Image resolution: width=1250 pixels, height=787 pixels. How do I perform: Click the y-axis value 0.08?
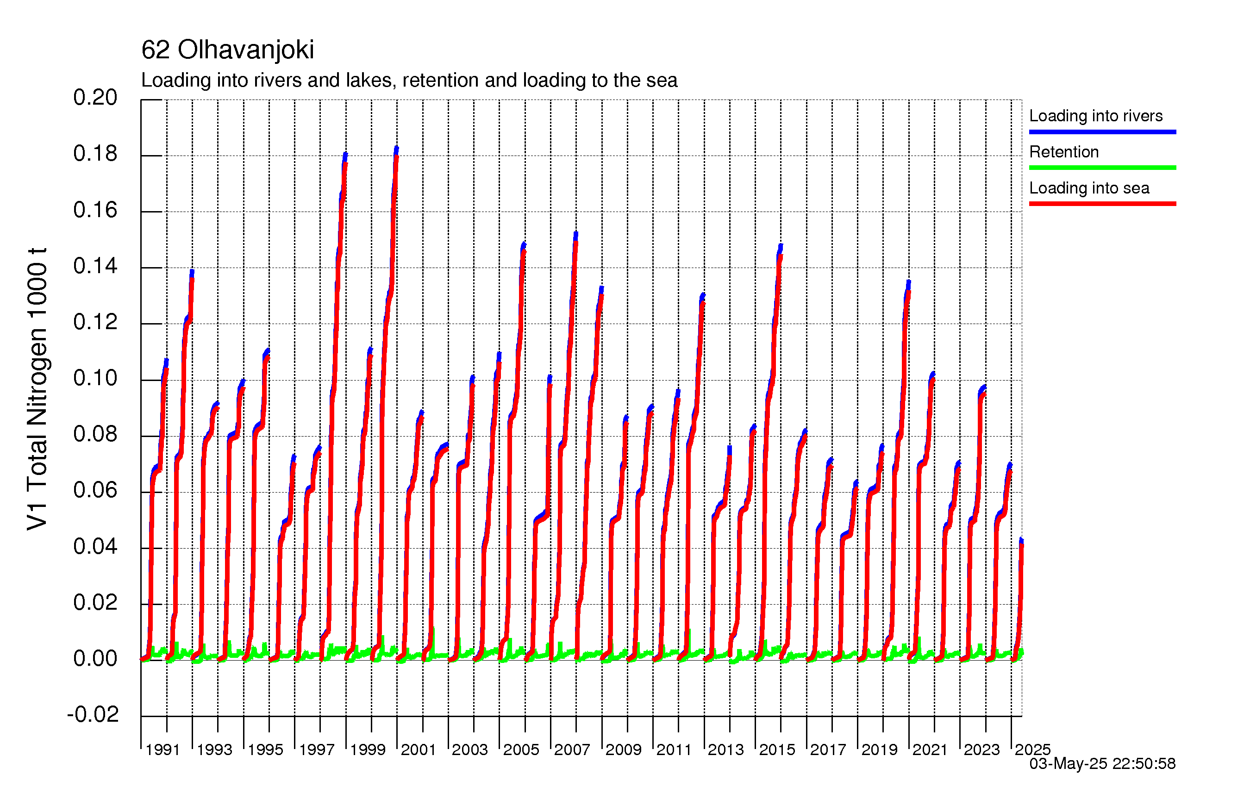[95, 435]
